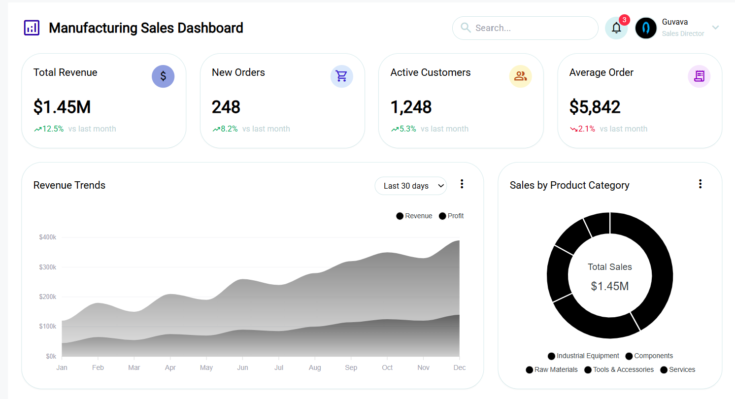Click the Total Sales label inside the donut
Screen dimensions: 735x399
(x=609, y=266)
